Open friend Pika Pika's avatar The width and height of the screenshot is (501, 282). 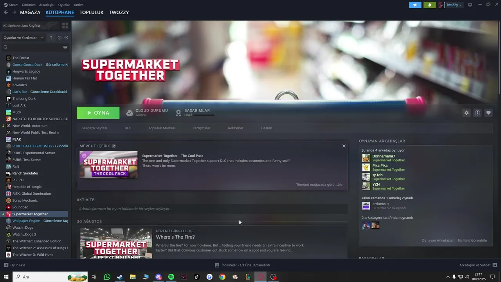click(x=366, y=168)
